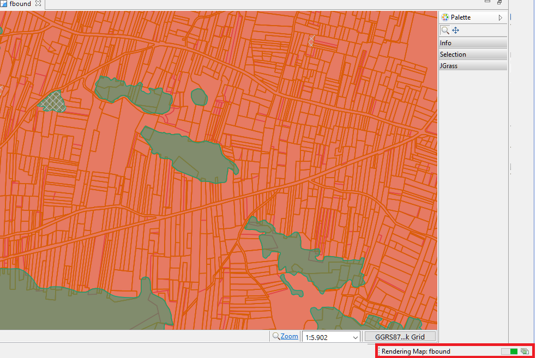Restore the editor view with stacked-windows icon

tap(499, 2)
